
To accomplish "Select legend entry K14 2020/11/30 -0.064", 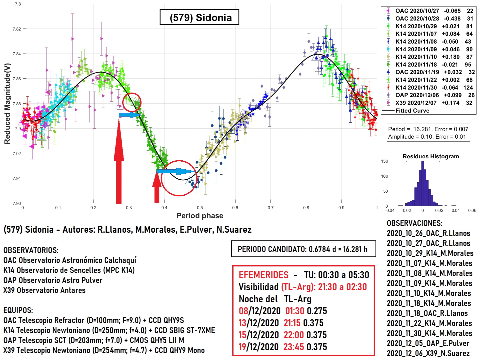I will [x=429, y=88].
